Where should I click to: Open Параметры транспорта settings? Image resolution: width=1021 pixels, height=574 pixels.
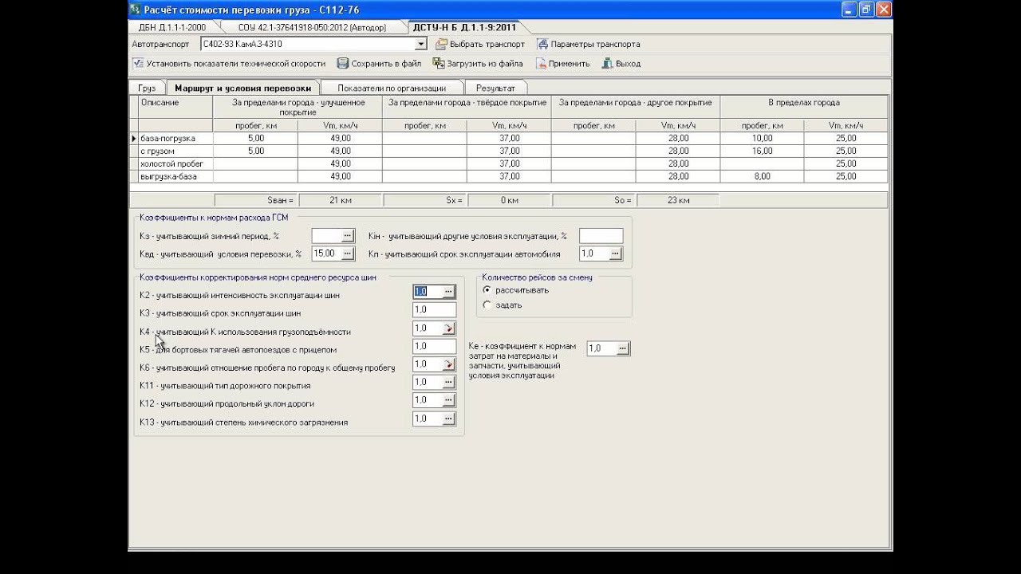click(588, 44)
